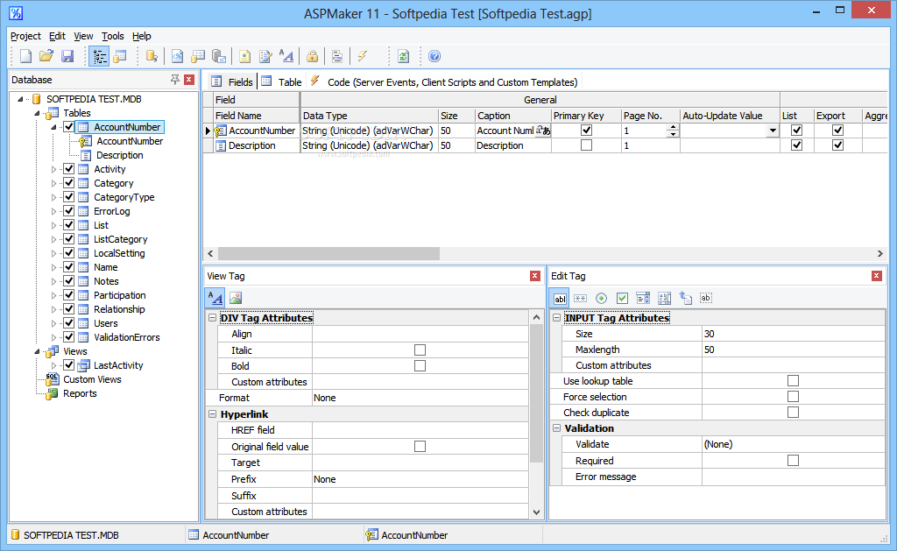The height and width of the screenshot is (551, 897).
Task: Open the Help menu
Action: pos(142,36)
